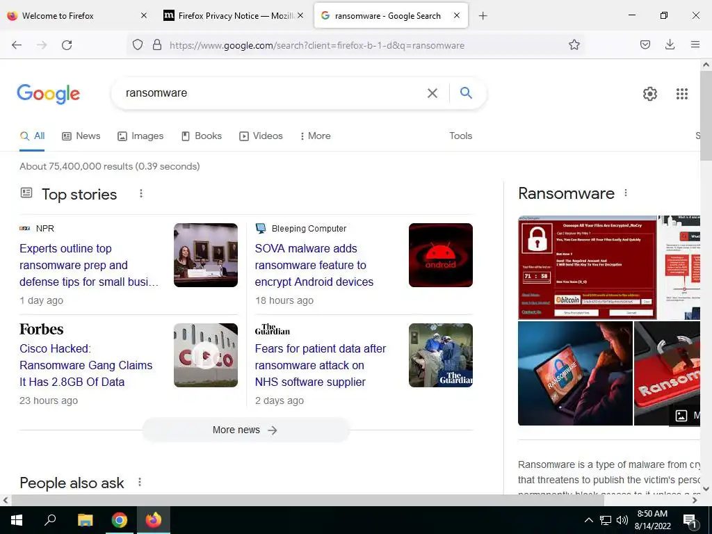Click the blue magnifier search button
The image size is (712, 534).
(x=466, y=92)
